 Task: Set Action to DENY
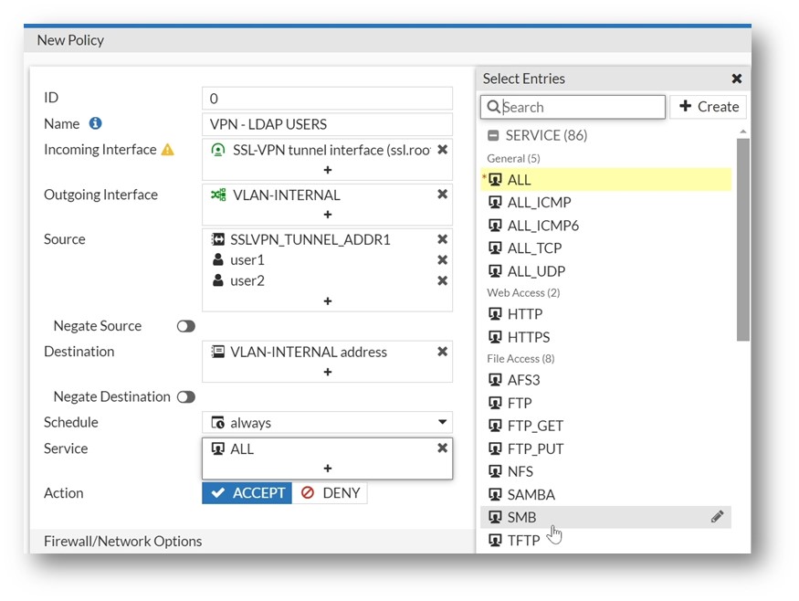point(330,493)
